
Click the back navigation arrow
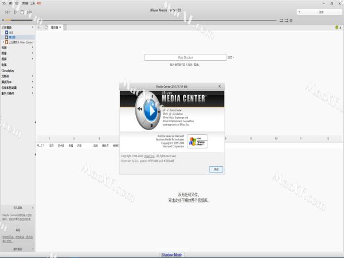[x=39, y=27]
